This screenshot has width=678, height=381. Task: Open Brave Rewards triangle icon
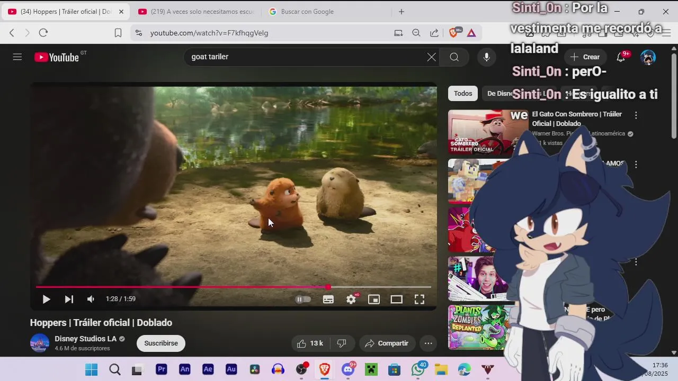point(471,33)
